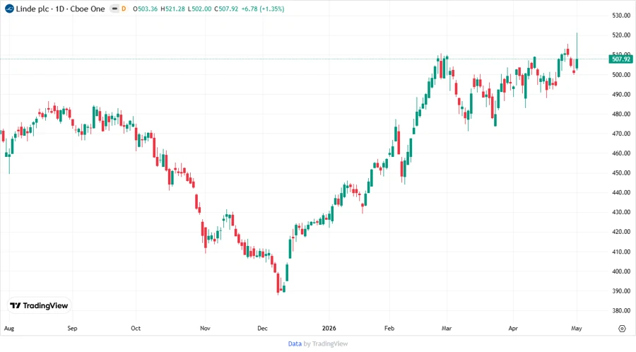The width and height of the screenshot is (636, 352).
Task: Click the open value O503.36
Action: 145,8
